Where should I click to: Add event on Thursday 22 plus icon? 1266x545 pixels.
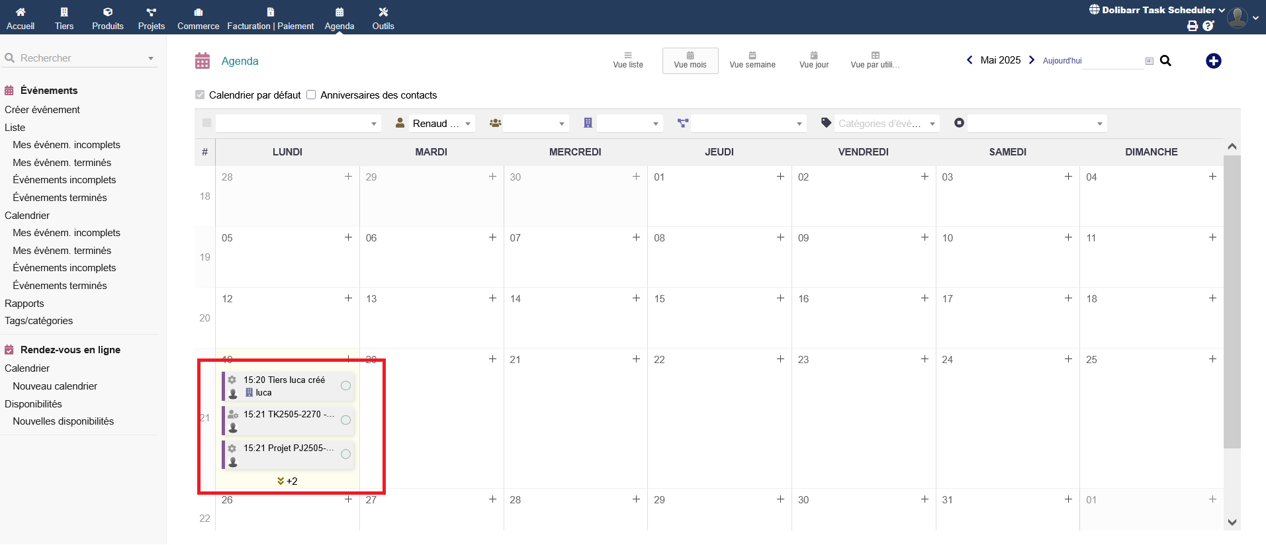[780, 359]
